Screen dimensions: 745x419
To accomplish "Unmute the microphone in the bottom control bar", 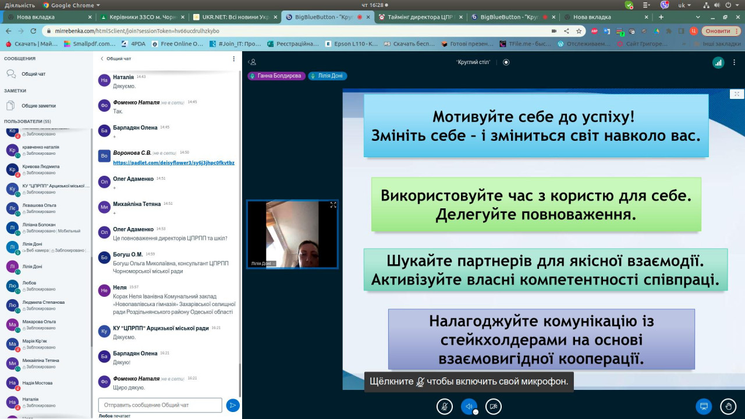I will point(445,406).
